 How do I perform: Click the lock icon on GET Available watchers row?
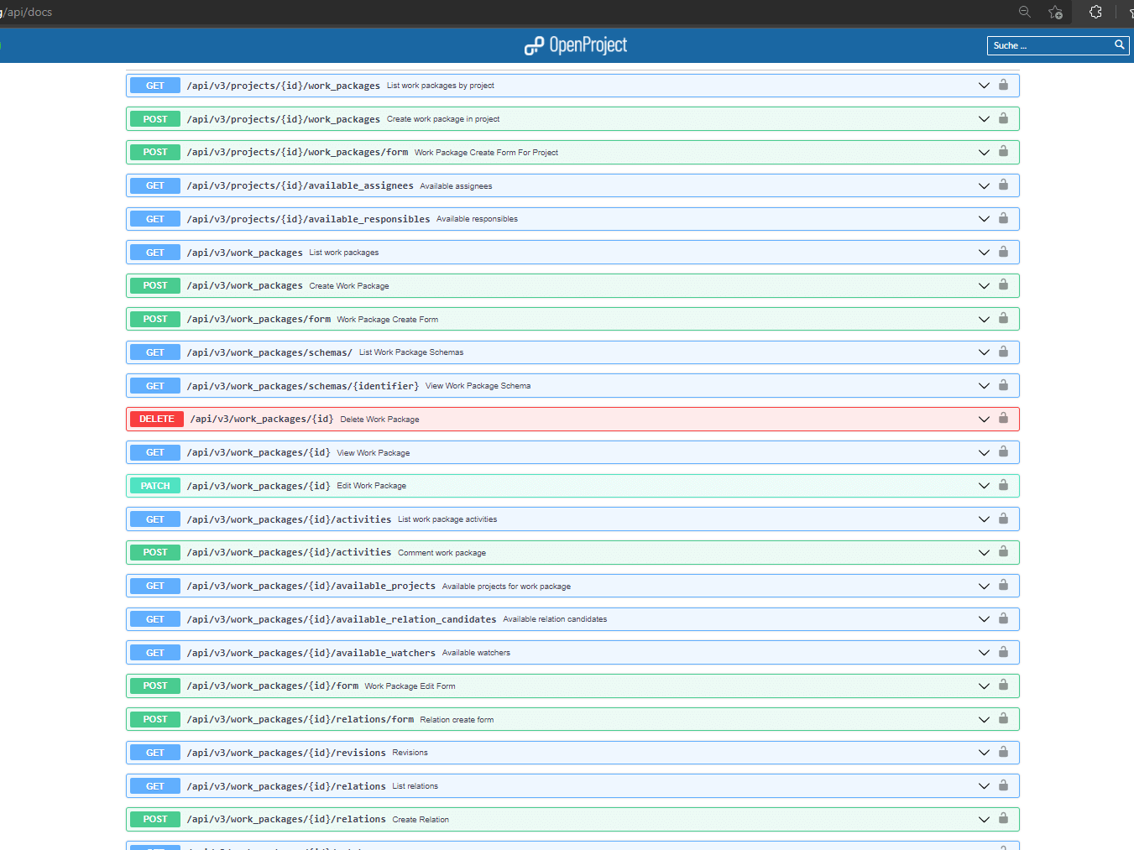[x=1003, y=652]
